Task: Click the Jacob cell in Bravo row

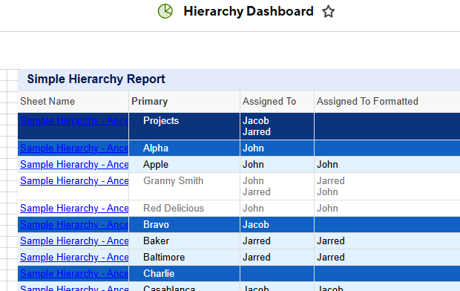Action: click(277, 225)
